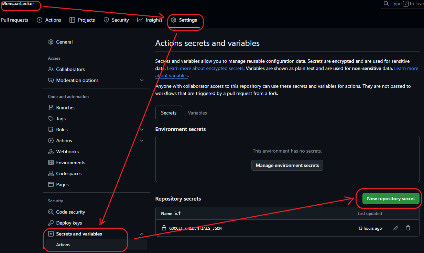
Task: Open the Learn more about encrypted secrets link
Action: [205, 68]
